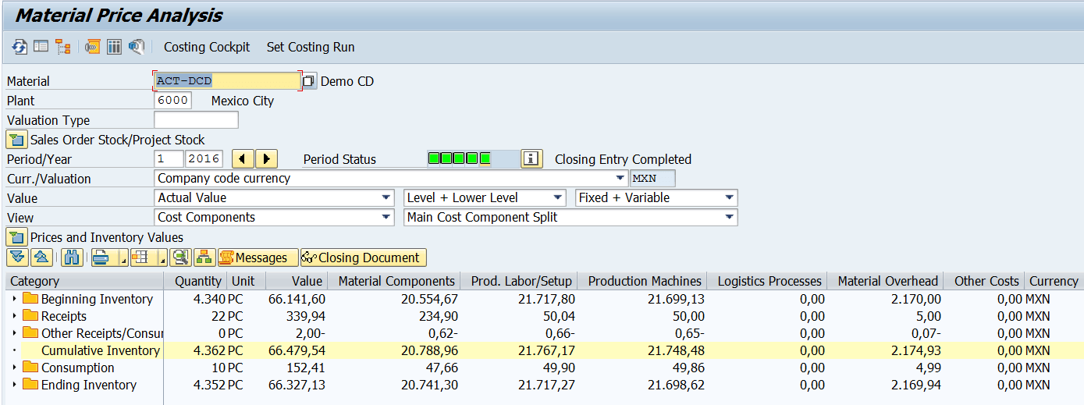This screenshot has width=1084, height=405.
Task: Click Set Costing Run
Action: (311, 47)
